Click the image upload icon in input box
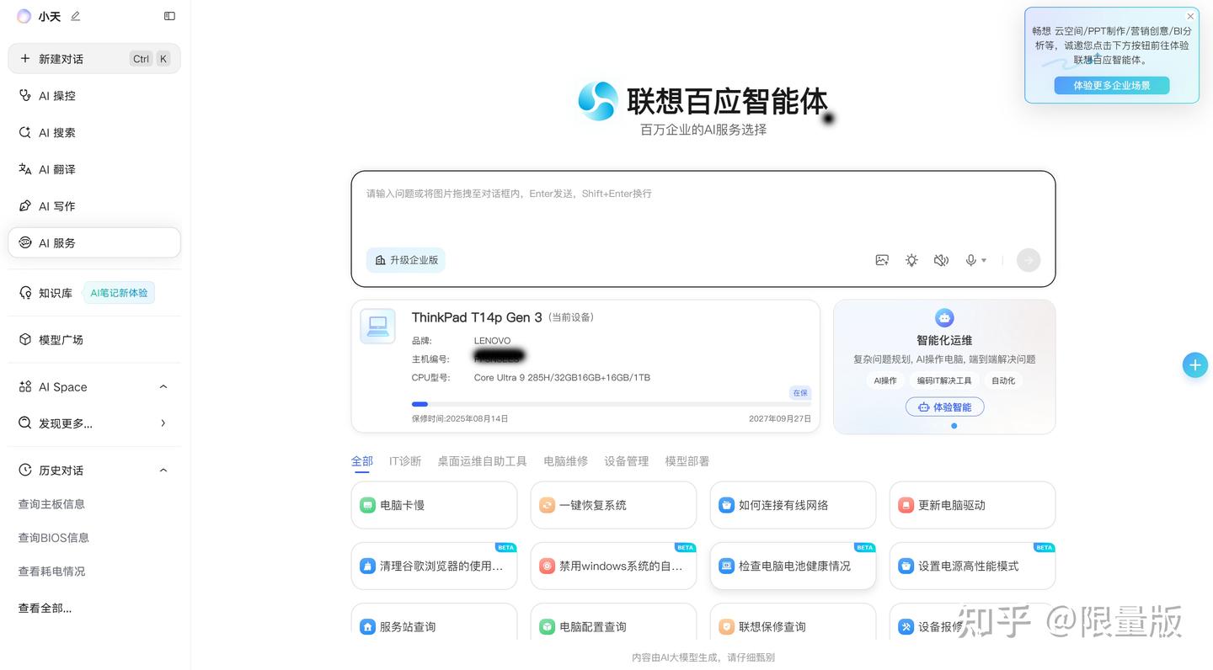 (882, 261)
